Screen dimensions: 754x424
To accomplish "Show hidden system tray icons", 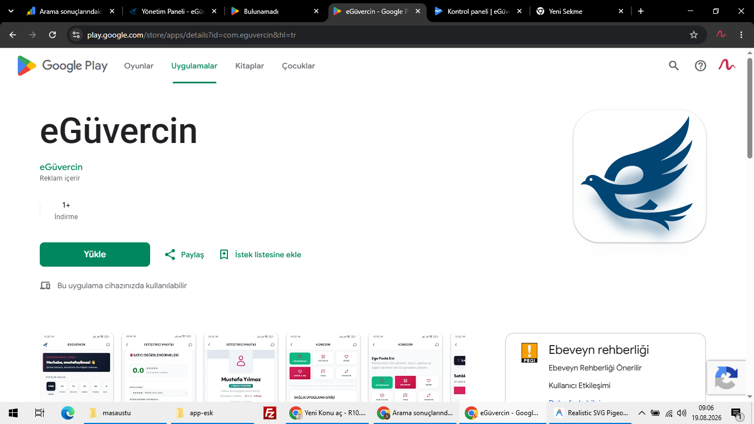I will coord(642,413).
